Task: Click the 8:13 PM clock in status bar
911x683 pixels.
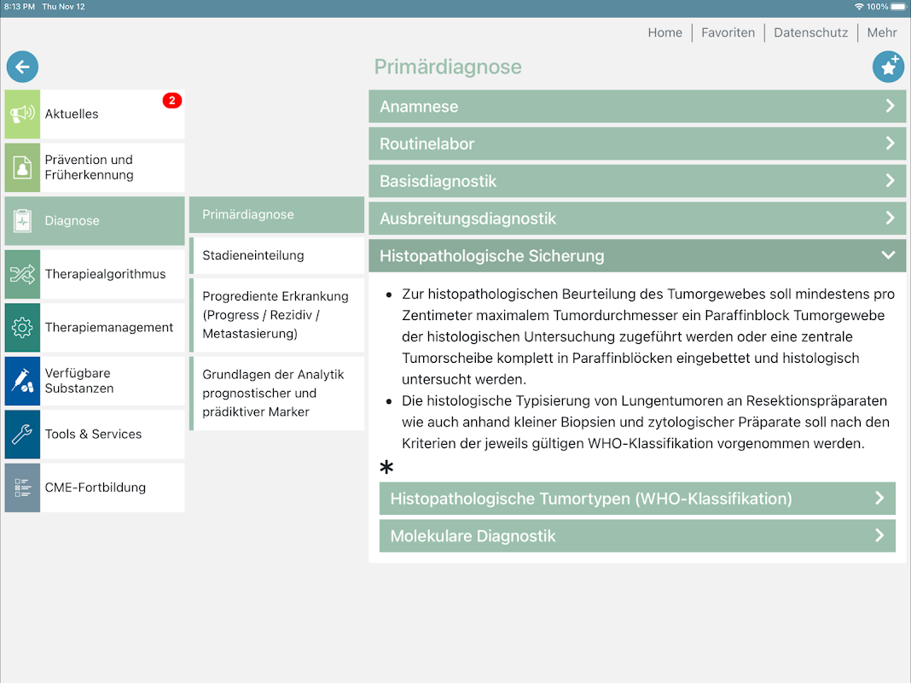Action: pos(19,6)
